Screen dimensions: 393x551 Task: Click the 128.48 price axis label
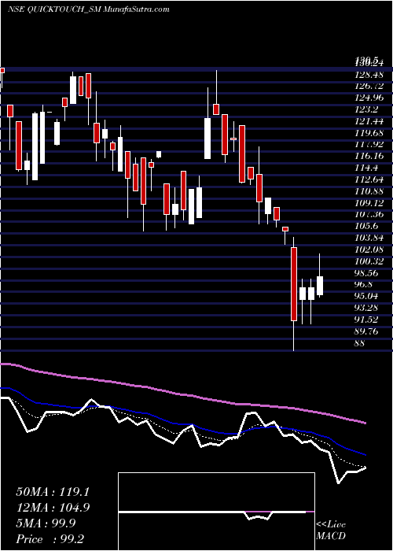[369, 75]
